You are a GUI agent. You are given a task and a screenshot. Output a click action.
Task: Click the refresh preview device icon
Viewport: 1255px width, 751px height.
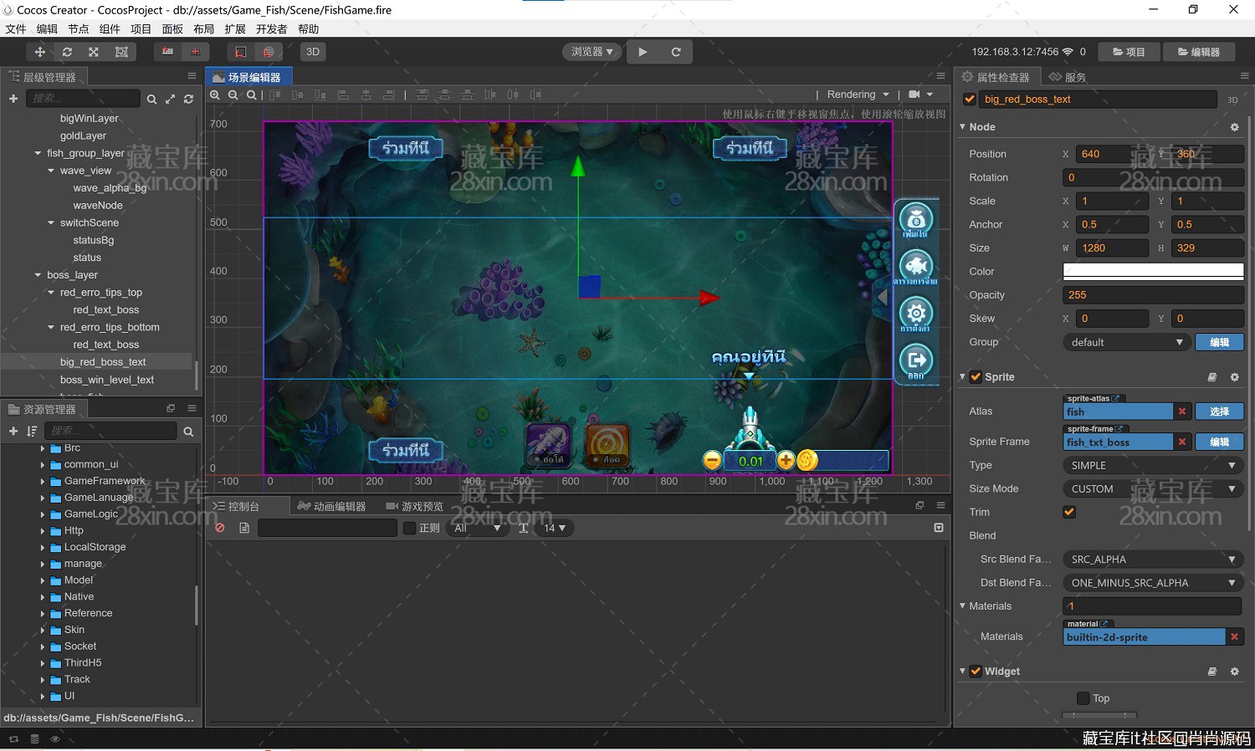(676, 52)
